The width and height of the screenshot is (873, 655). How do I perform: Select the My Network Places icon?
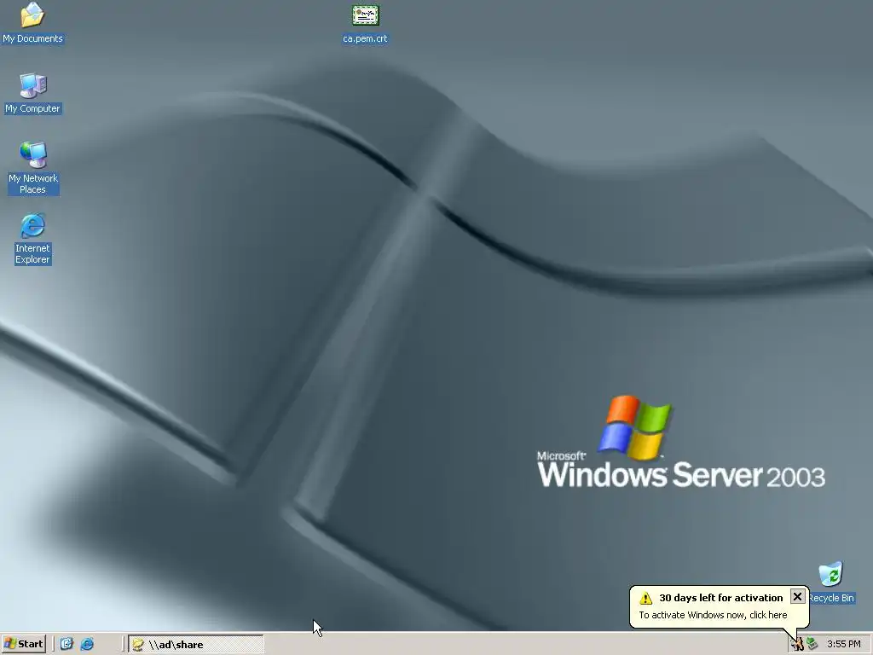[33, 168]
